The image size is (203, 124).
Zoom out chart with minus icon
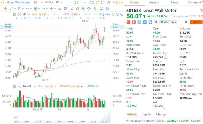pos(117,14)
